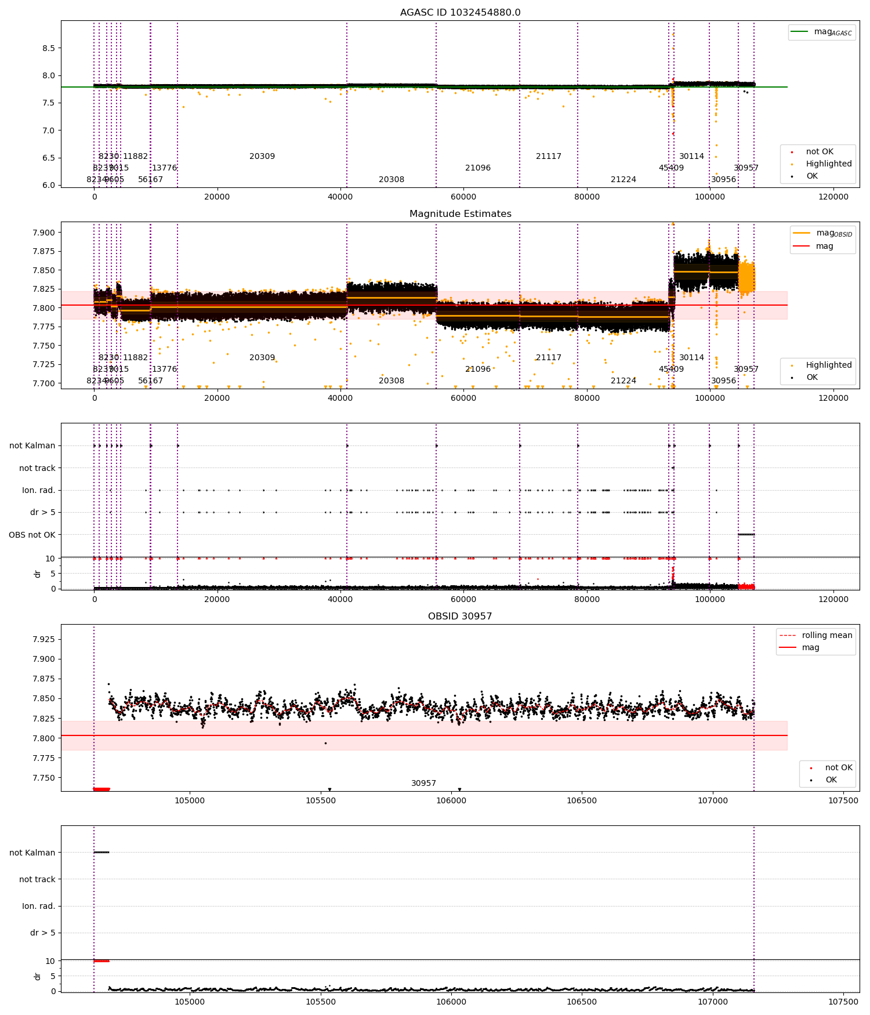Click y-axis tick '6.0' in top plot

[49, 186]
